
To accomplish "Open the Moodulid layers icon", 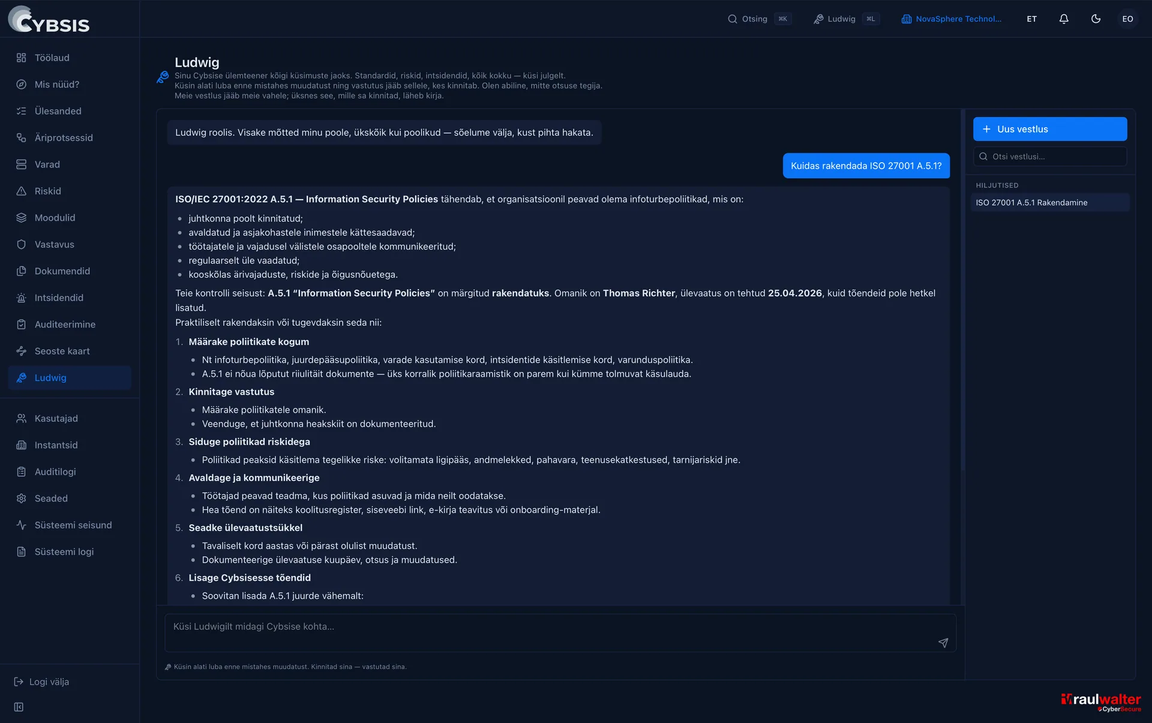I will tap(22, 218).
